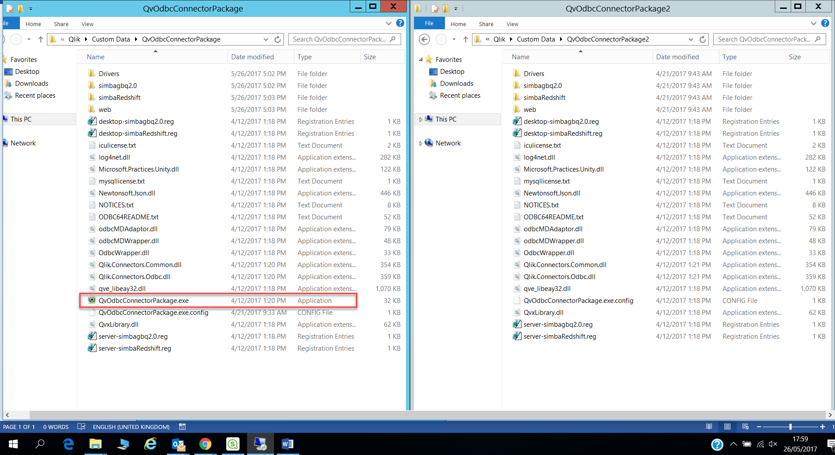835x455 pixels.
Task: Click the Up arrow in right window
Action: [465, 39]
